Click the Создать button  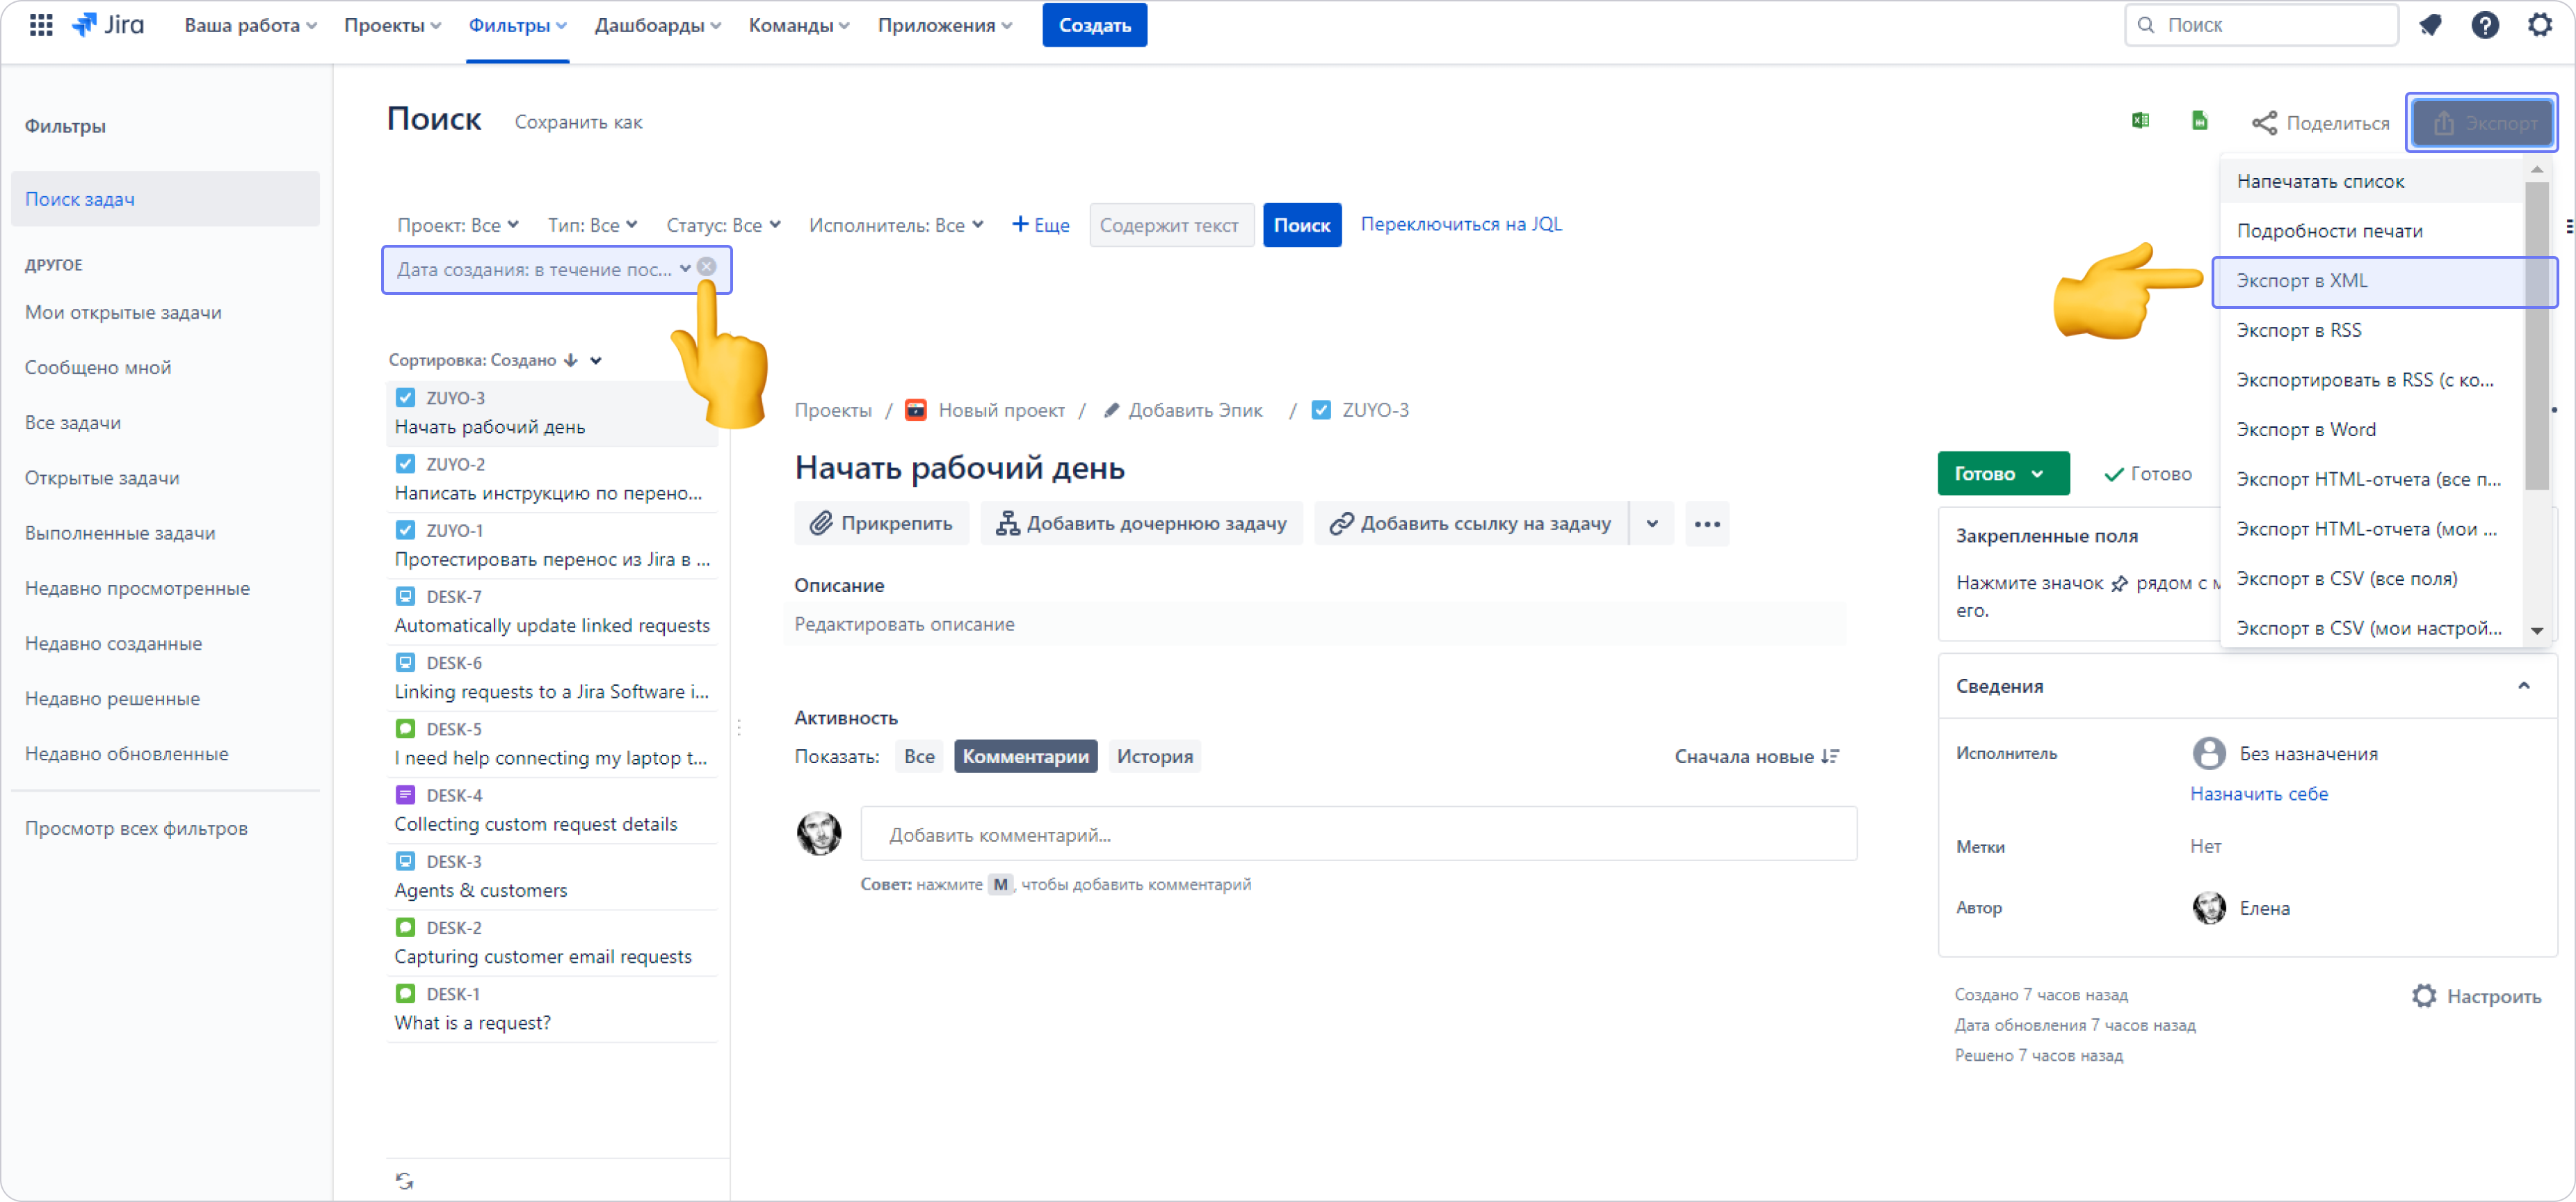(x=1094, y=25)
